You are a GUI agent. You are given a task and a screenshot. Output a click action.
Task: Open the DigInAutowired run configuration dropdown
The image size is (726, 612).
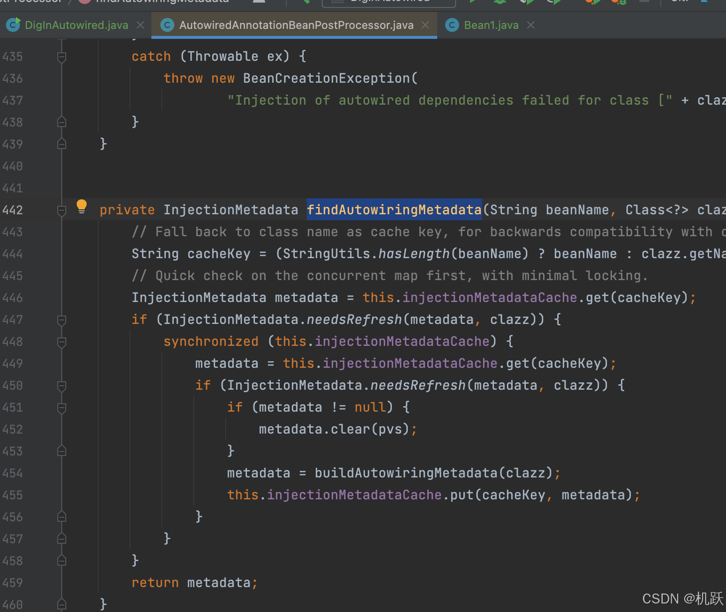coord(388,2)
